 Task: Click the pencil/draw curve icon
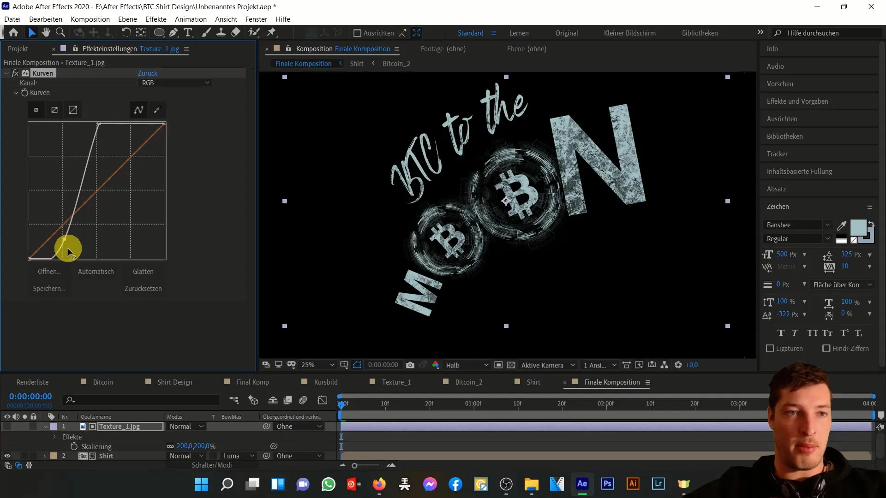pyautogui.click(x=157, y=109)
